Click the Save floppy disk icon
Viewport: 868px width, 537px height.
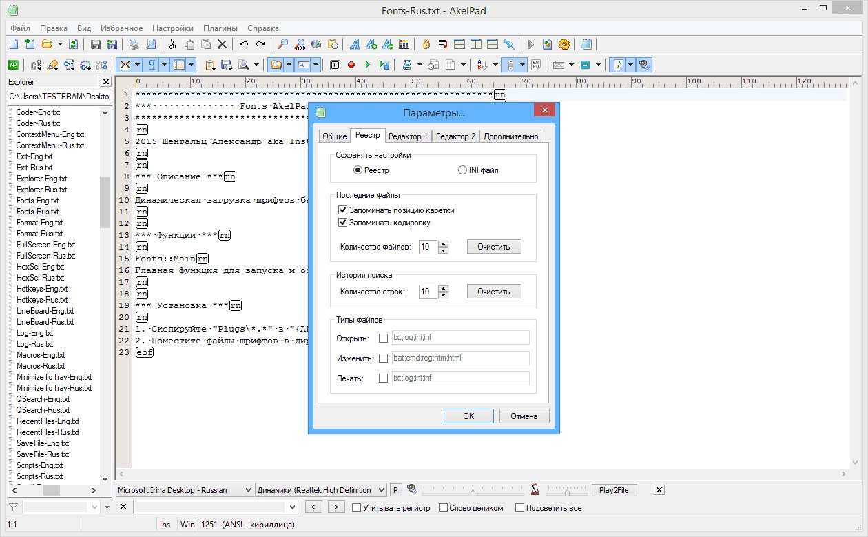click(x=96, y=44)
